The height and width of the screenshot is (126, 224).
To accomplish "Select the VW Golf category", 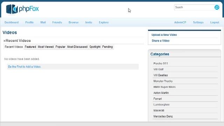I will [x=159, y=69].
